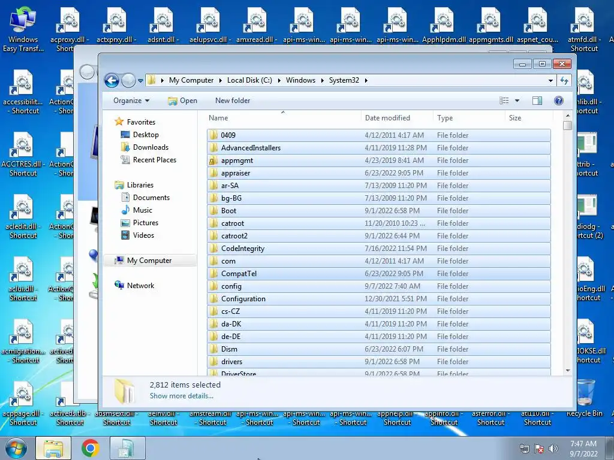Click the forward navigation arrow button

128,81
